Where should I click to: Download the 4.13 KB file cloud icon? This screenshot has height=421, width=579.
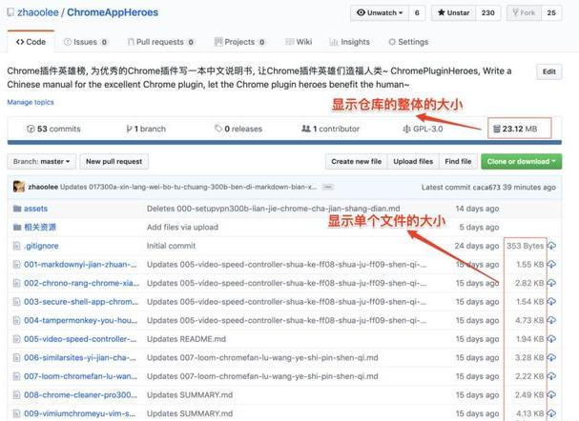[551, 413]
